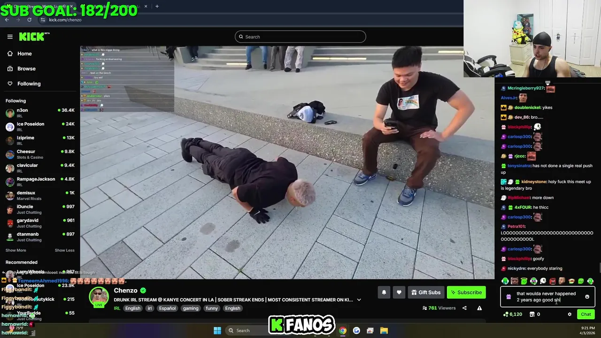601x338 pixels.
Task: Click the channel points 6,120 icon
Action: 505,315
